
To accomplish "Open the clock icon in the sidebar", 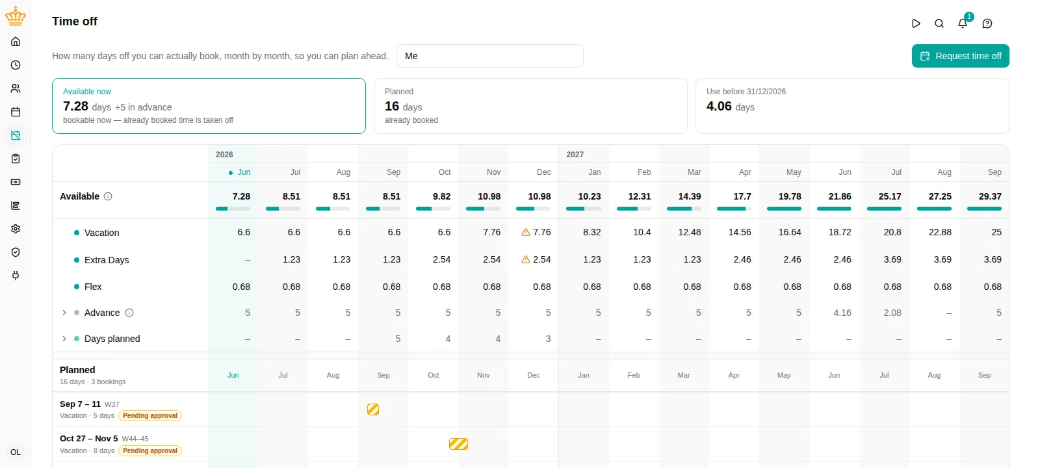I will click(16, 65).
